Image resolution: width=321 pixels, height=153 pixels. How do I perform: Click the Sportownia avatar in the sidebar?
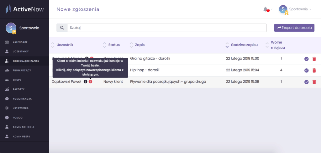click(11, 28)
